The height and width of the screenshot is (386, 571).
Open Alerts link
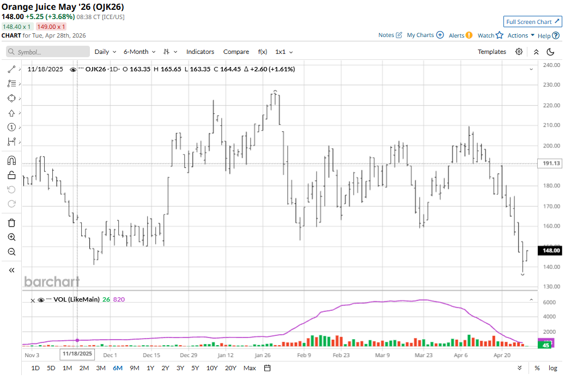coord(460,35)
